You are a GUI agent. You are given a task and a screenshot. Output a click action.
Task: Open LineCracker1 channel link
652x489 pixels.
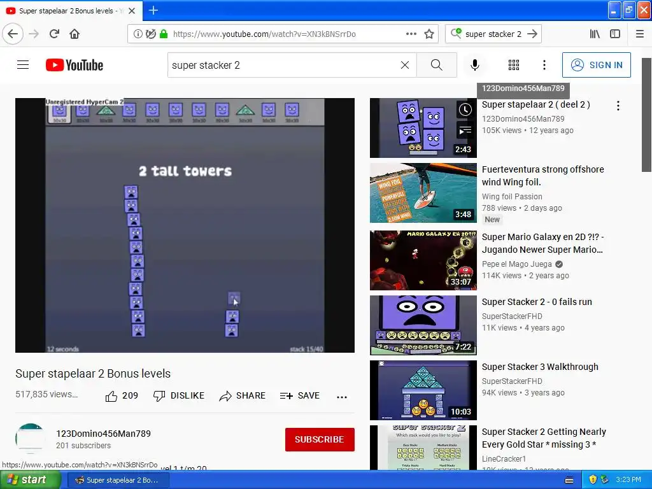click(504, 458)
